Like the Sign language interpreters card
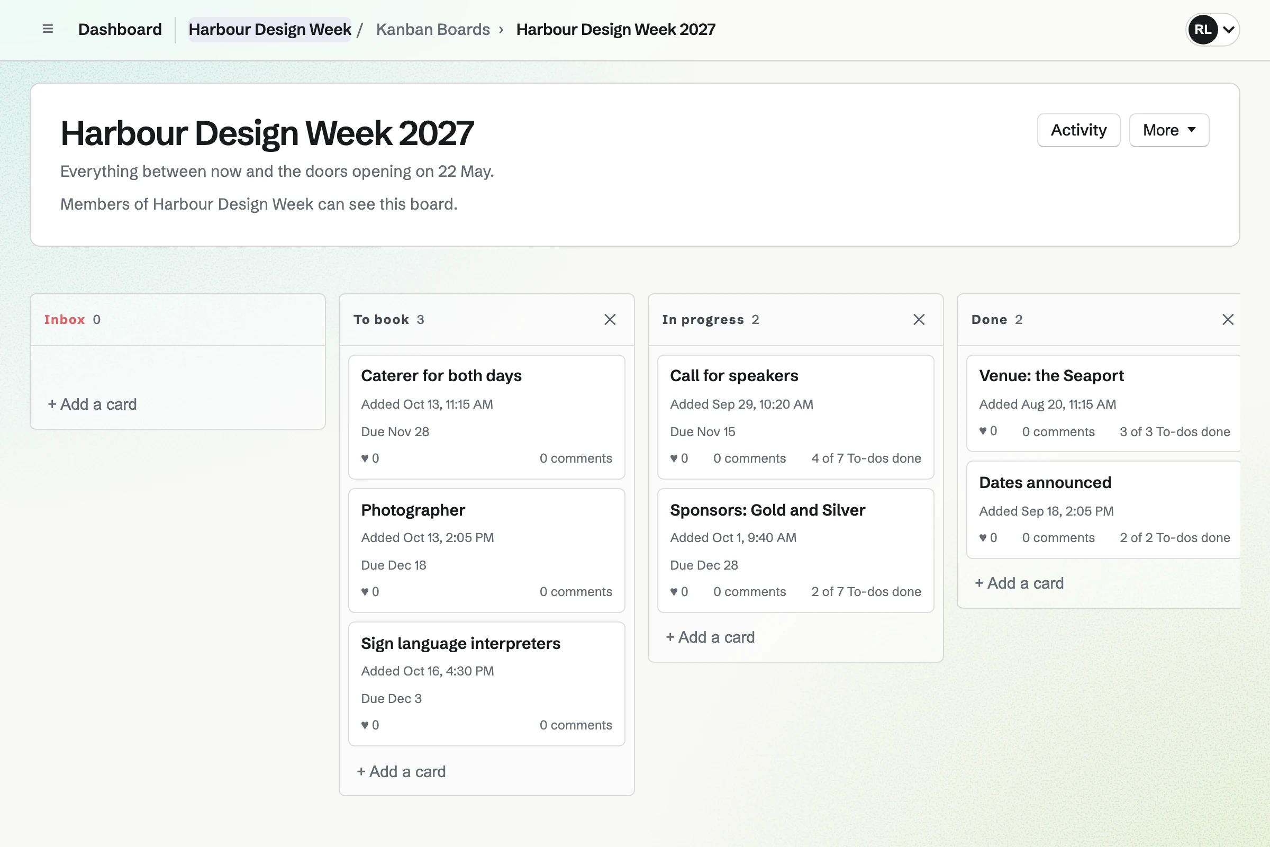Viewport: 1270px width, 847px height. pos(370,725)
